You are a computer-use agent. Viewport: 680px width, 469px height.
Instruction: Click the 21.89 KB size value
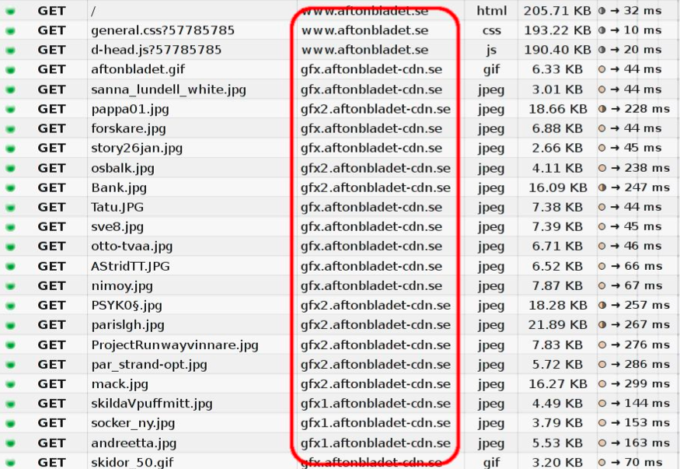[x=558, y=325]
